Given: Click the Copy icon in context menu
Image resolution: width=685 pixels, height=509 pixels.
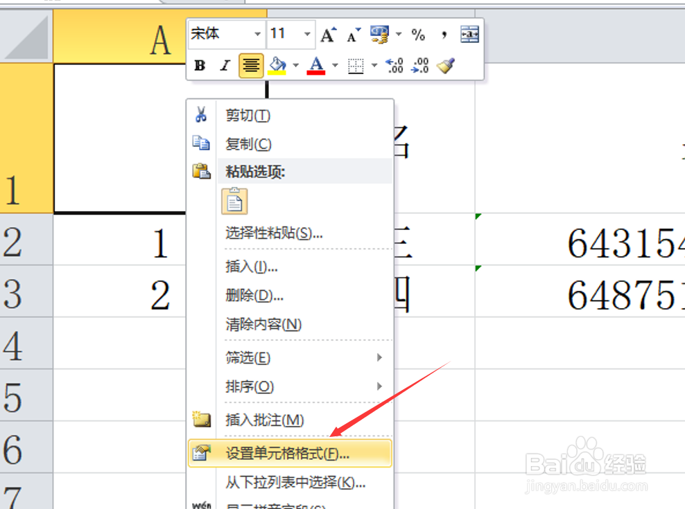Looking at the screenshot, I should pos(202,143).
